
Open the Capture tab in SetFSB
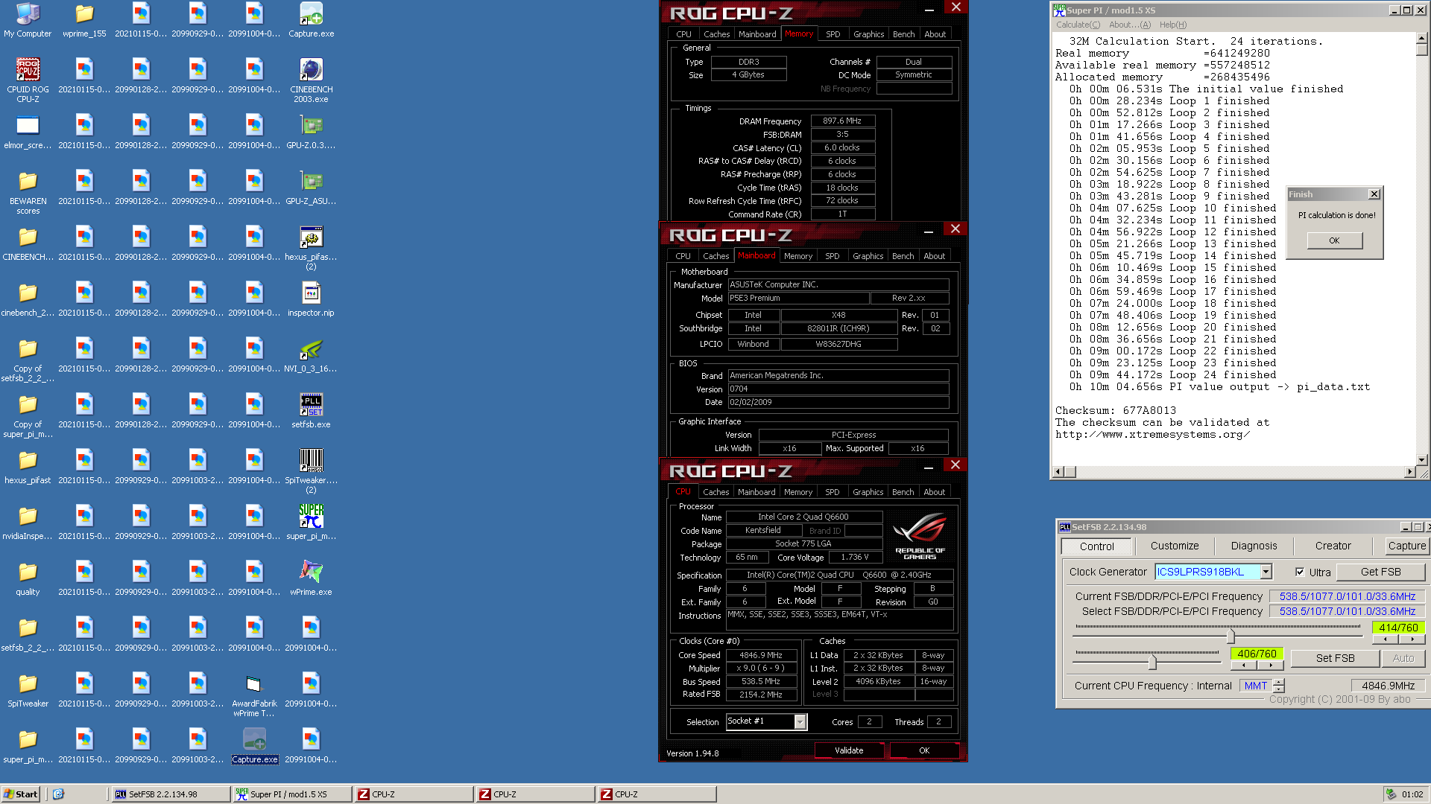point(1406,546)
